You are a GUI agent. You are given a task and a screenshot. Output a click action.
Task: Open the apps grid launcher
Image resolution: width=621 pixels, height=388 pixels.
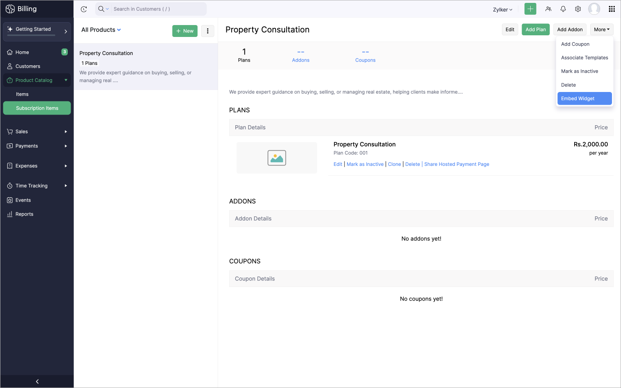612,9
